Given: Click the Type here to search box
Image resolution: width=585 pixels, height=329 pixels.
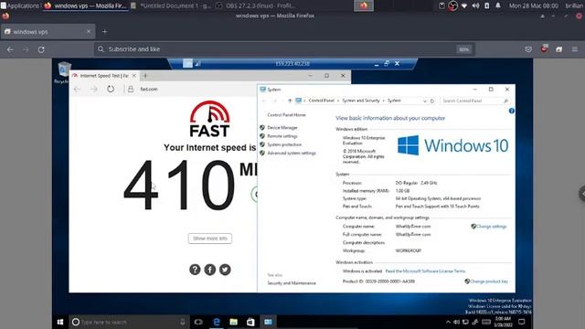Looking at the screenshot, I should pos(129,322).
